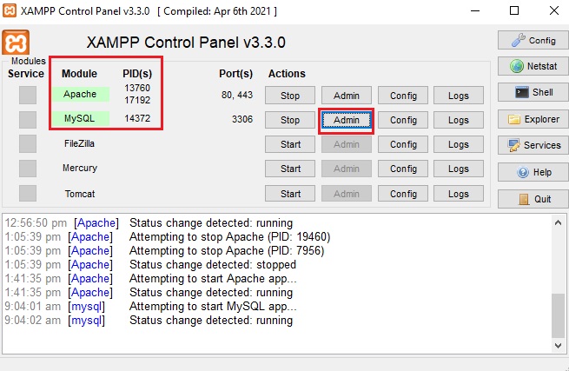
Task: Click the MySQL module label
Action: coord(80,118)
